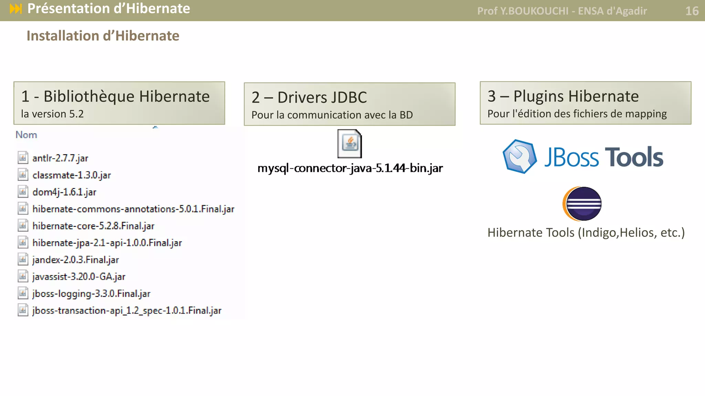
Task: Click the 'Installation d'Hibernate' subtitle
Action: [x=103, y=36]
